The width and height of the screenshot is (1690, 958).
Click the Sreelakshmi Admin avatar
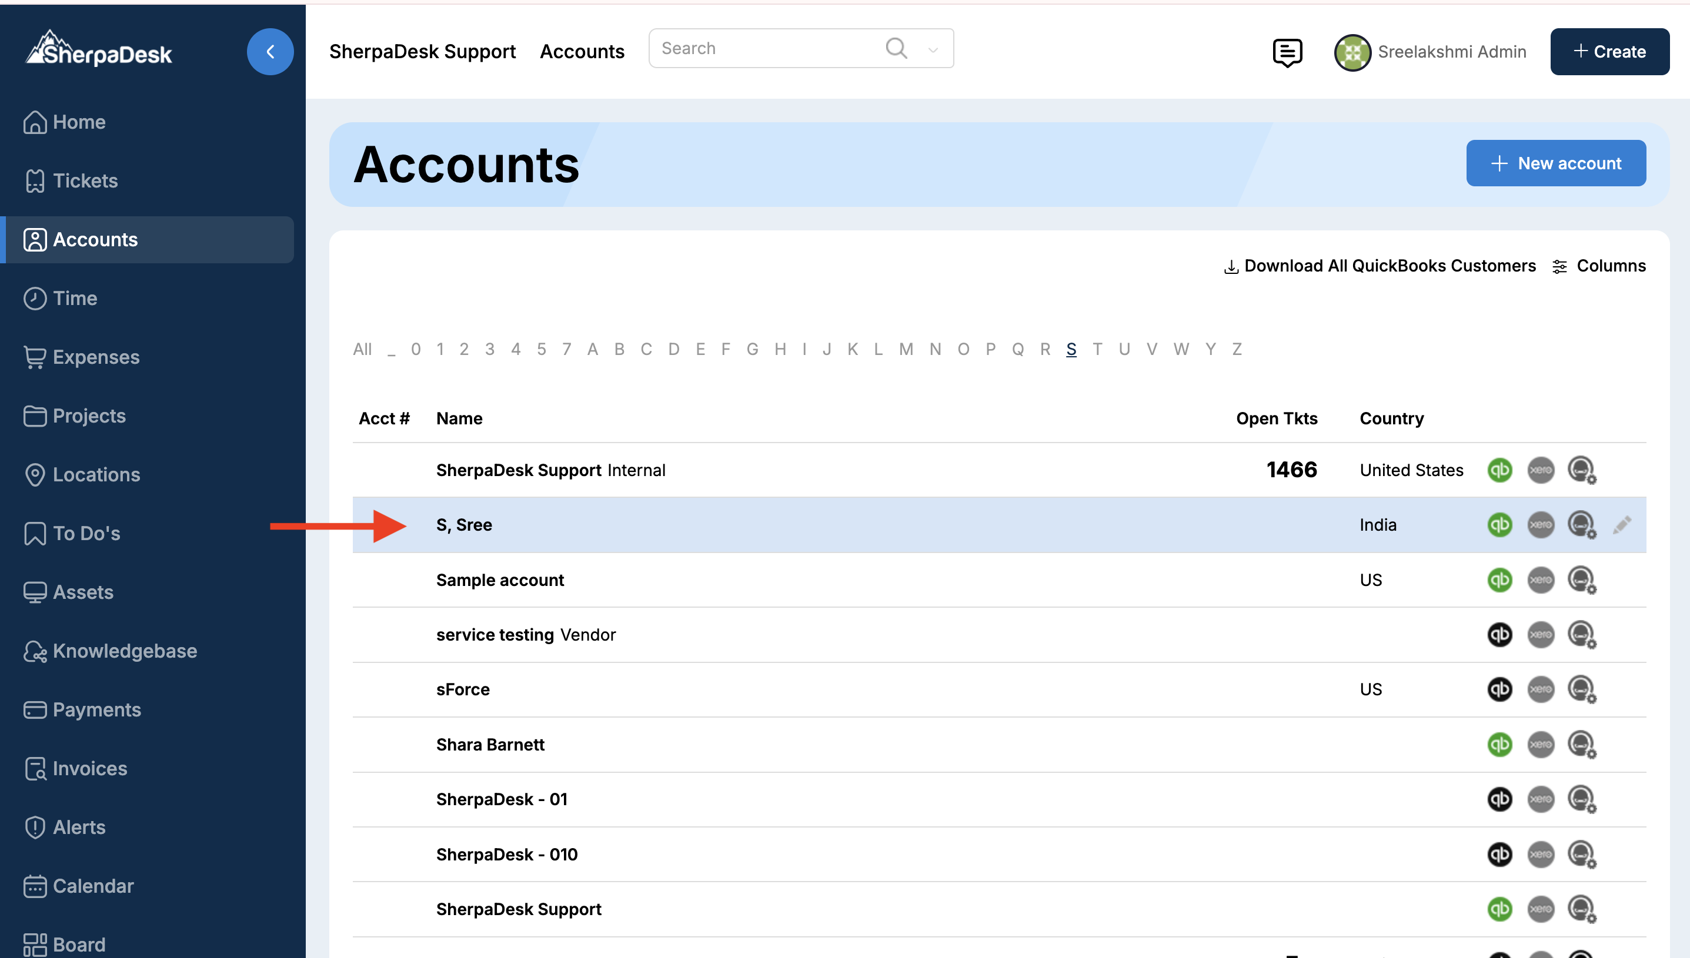1352,52
